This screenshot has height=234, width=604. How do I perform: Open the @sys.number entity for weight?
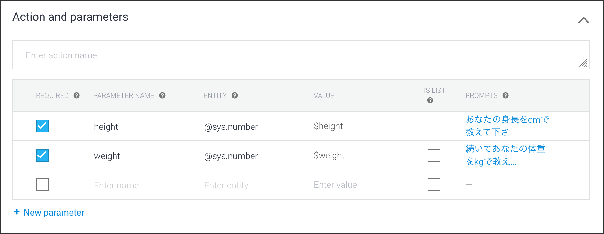[231, 156]
